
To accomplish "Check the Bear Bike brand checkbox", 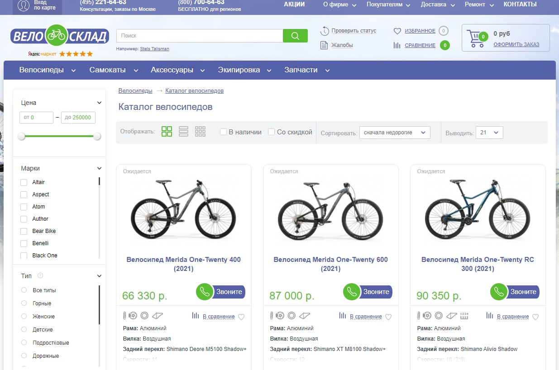I will [x=24, y=231].
